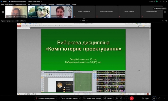Open the Совещание menu
This screenshot has width=168, height=101.
[x=51, y=4]
